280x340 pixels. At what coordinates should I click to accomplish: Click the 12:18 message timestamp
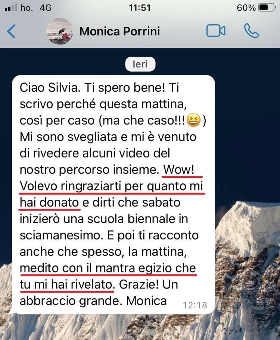[195, 305]
